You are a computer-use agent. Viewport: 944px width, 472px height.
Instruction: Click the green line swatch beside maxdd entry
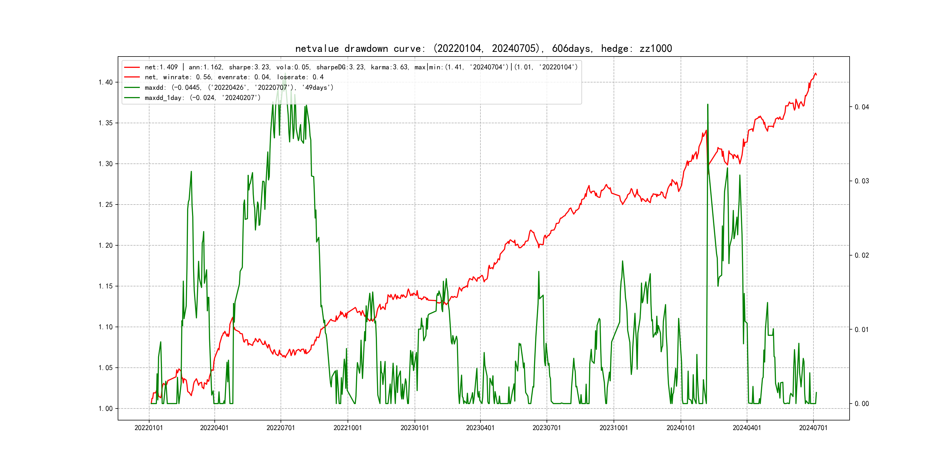coord(132,87)
